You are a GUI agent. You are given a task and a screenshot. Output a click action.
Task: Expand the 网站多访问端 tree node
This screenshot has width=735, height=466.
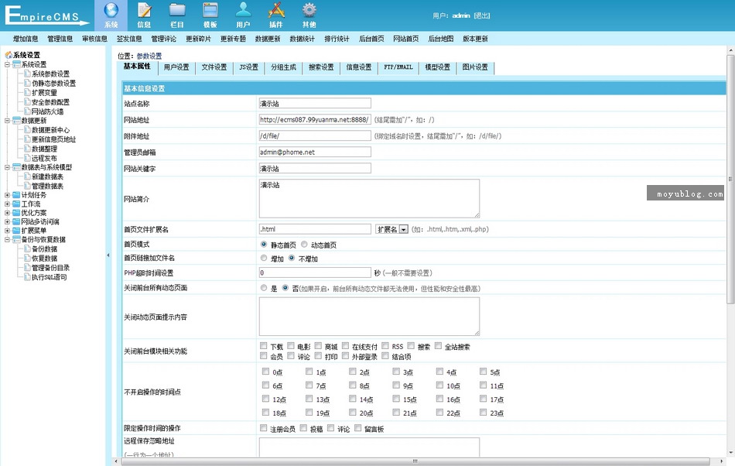pos(7,221)
